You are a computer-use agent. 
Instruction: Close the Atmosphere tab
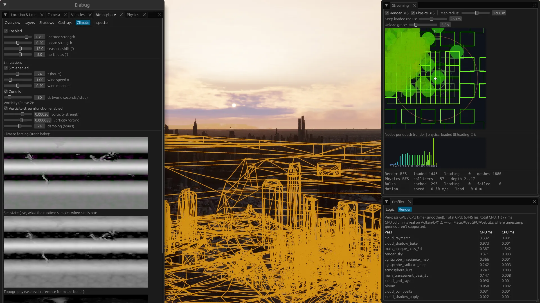[121, 15]
